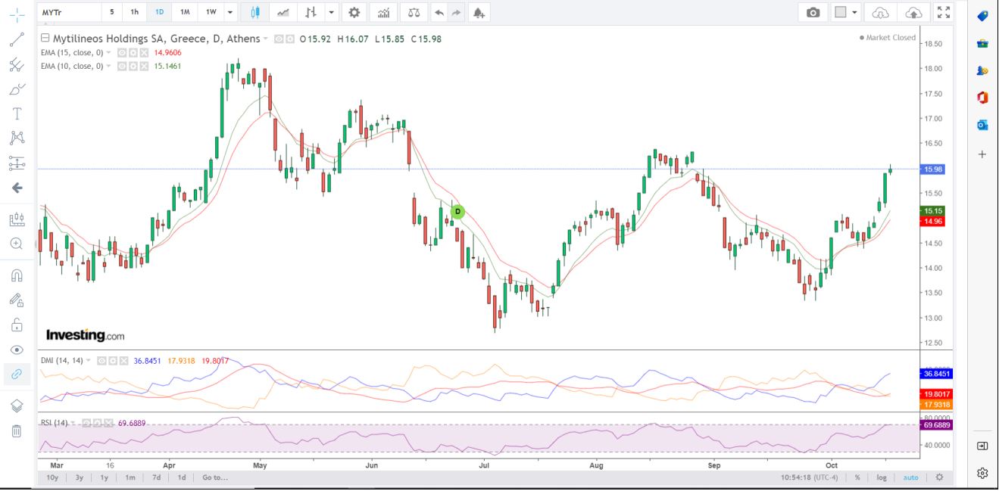Hide the EMA 15 indicator
Viewport: 999px width, 491px height.
tap(120, 53)
